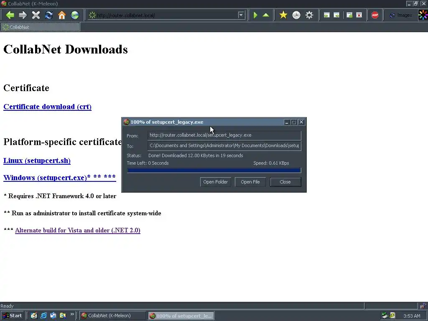
Task: Open preferences with the gear icon
Action: (309, 15)
